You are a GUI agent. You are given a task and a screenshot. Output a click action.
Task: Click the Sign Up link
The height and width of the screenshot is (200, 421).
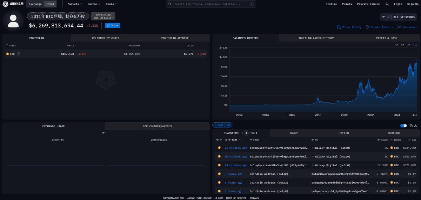coord(413,4)
